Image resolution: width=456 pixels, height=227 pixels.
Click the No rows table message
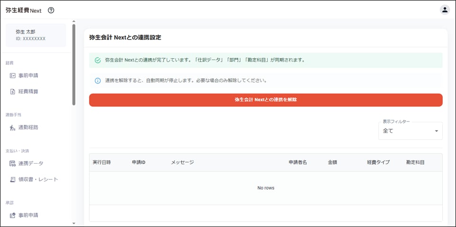pos(266,188)
